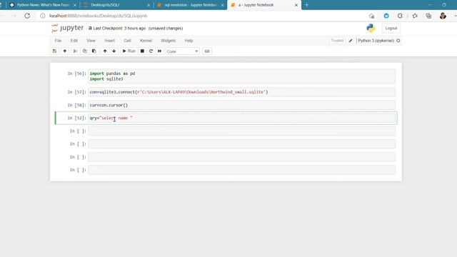Copy selected cells with the toolbar icon
Viewport: 457px width, 257px height.
click(x=85, y=51)
